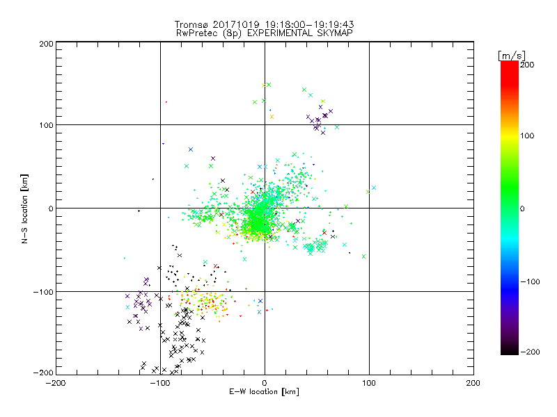The width and height of the screenshot is (557, 417).
Task: Click the red top of the colorbar
Action: [510, 65]
